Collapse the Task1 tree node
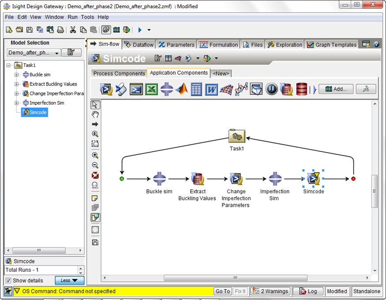This screenshot has height=300, width=386. pos(8,65)
